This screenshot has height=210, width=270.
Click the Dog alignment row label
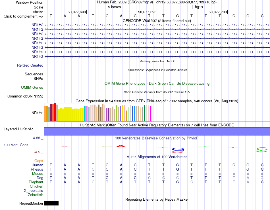coord(40,178)
